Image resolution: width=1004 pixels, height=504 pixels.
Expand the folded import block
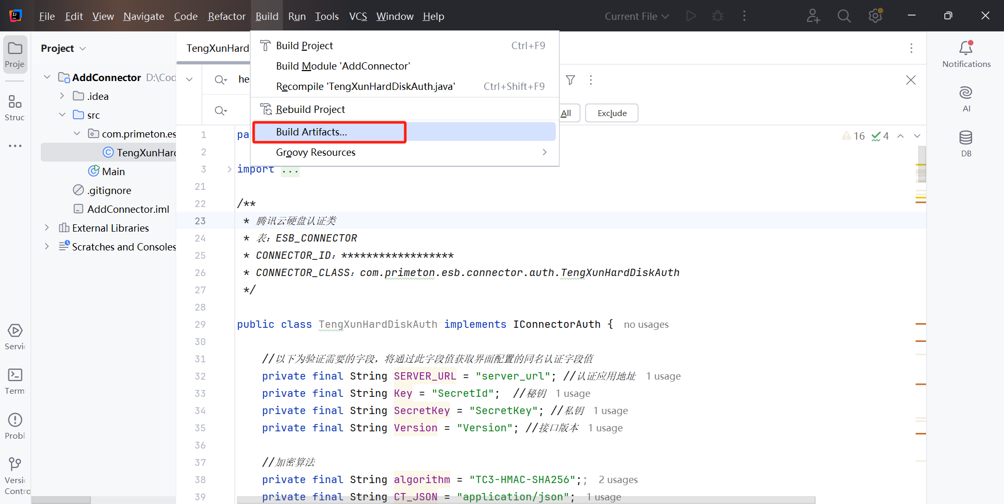click(x=229, y=169)
